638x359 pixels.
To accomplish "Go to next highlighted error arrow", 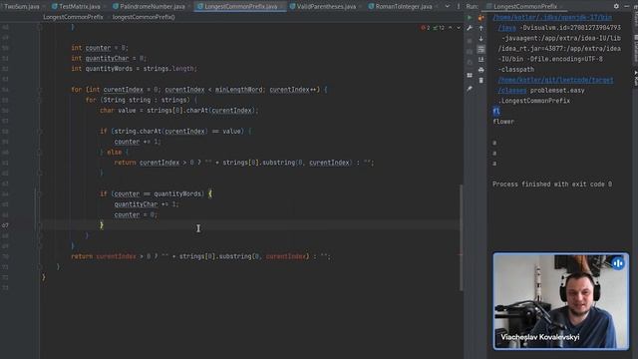I will 459,28.
